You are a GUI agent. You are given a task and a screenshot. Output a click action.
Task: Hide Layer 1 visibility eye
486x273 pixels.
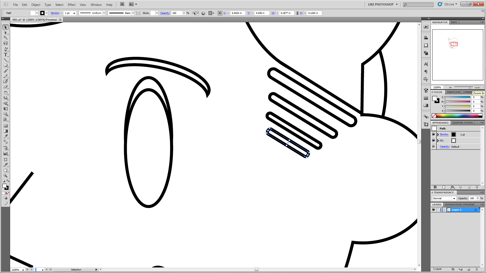pos(433,210)
